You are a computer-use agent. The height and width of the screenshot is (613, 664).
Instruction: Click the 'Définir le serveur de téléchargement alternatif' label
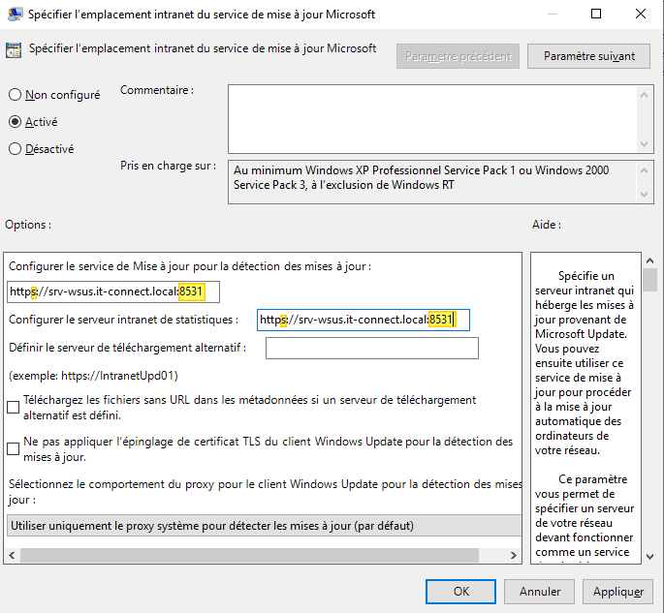point(127,348)
